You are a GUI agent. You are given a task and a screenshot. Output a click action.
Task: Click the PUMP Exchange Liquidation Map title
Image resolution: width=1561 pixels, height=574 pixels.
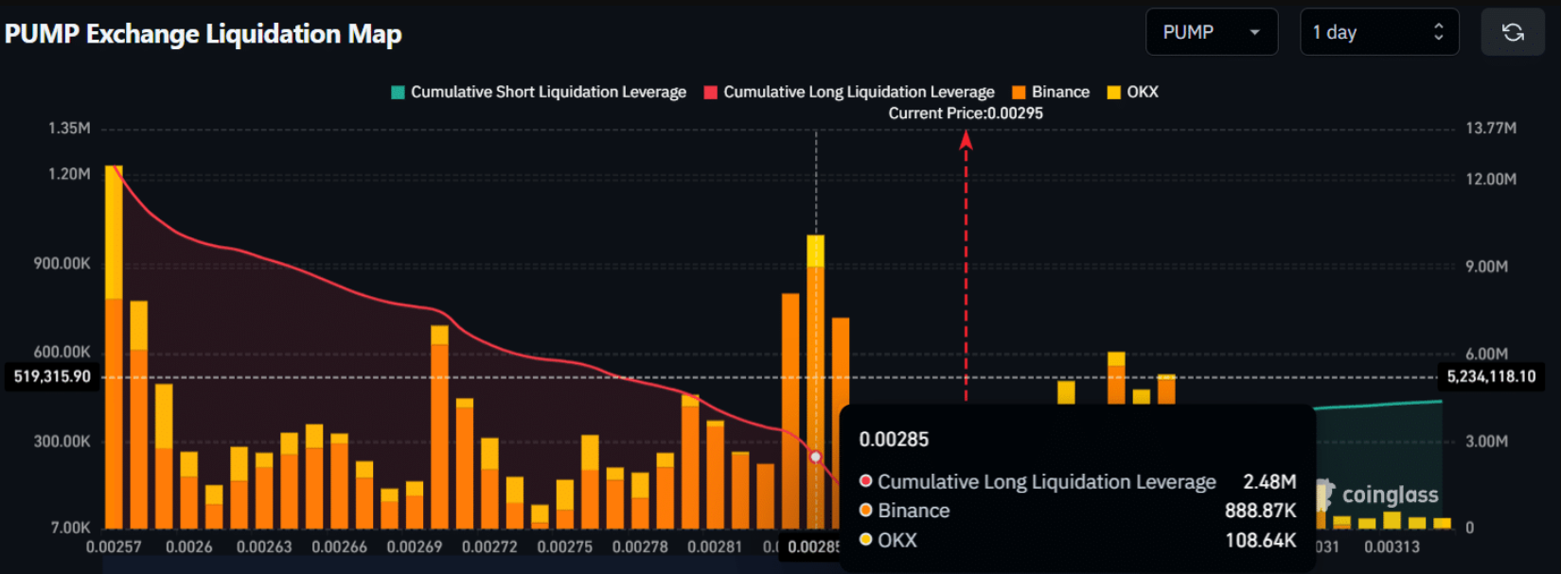click(x=204, y=34)
